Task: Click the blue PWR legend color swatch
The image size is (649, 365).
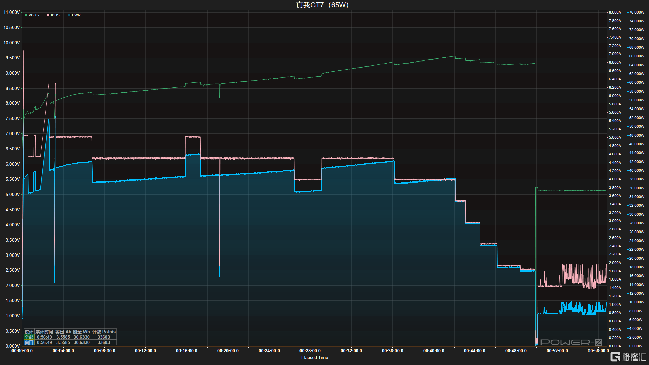Action: tap(69, 15)
